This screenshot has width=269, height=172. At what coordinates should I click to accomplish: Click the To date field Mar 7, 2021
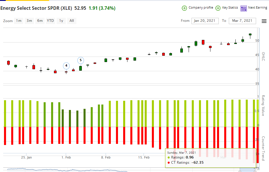coord(242,21)
